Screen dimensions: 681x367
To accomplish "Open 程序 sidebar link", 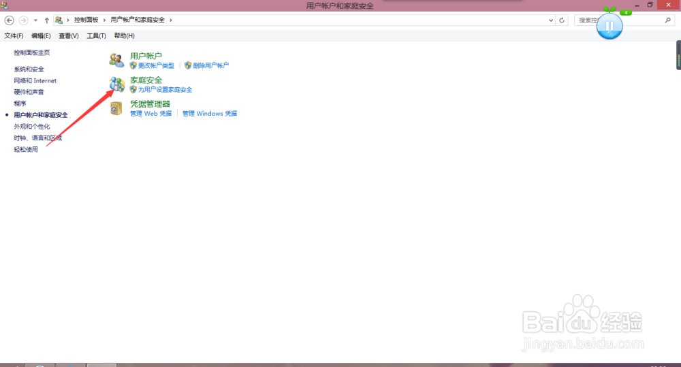I will coord(20,103).
